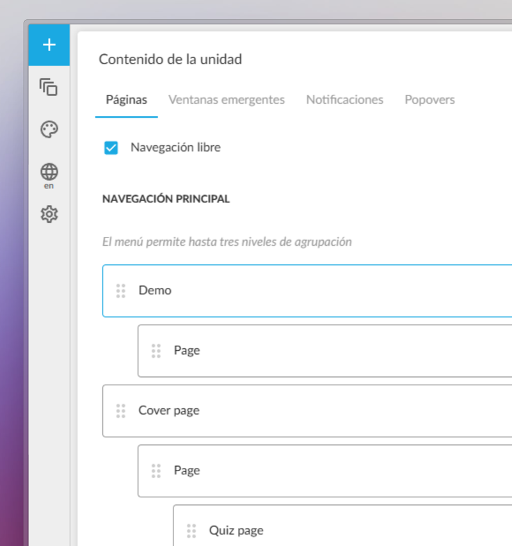Click the Contenido de la unidad heading
512x546 pixels.
point(170,60)
